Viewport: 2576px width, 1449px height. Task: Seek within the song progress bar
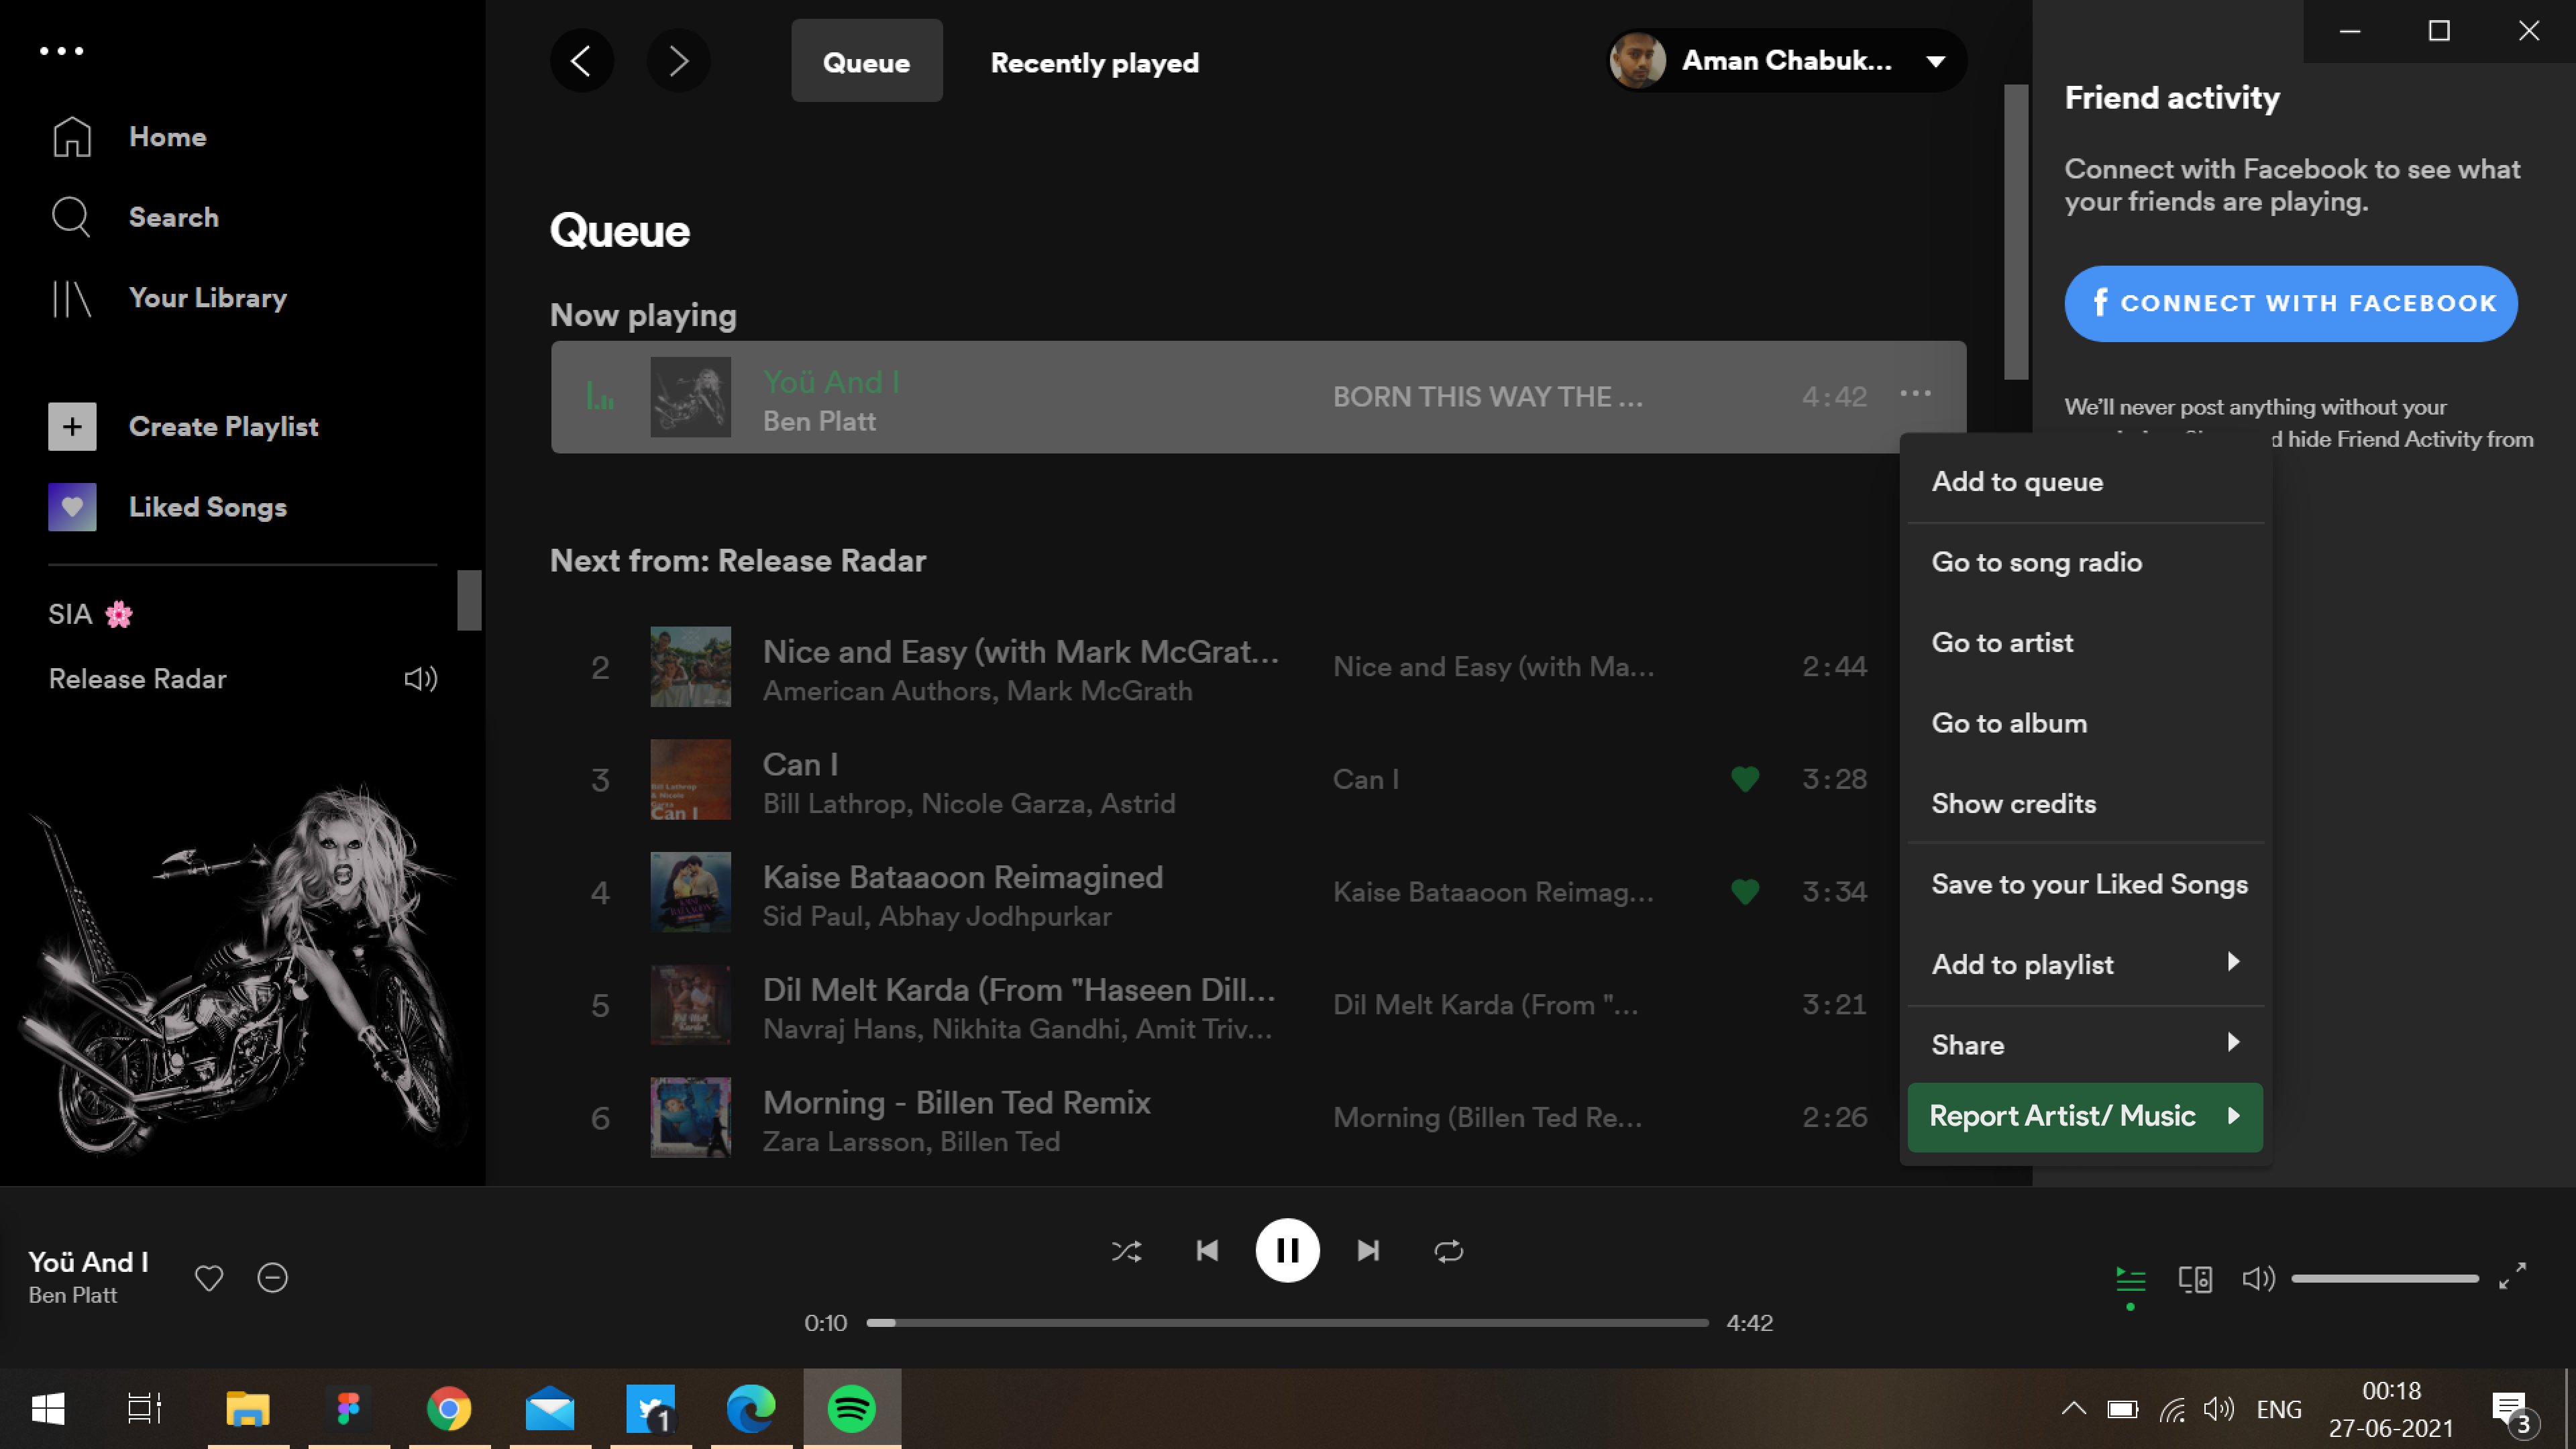coord(1287,1322)
